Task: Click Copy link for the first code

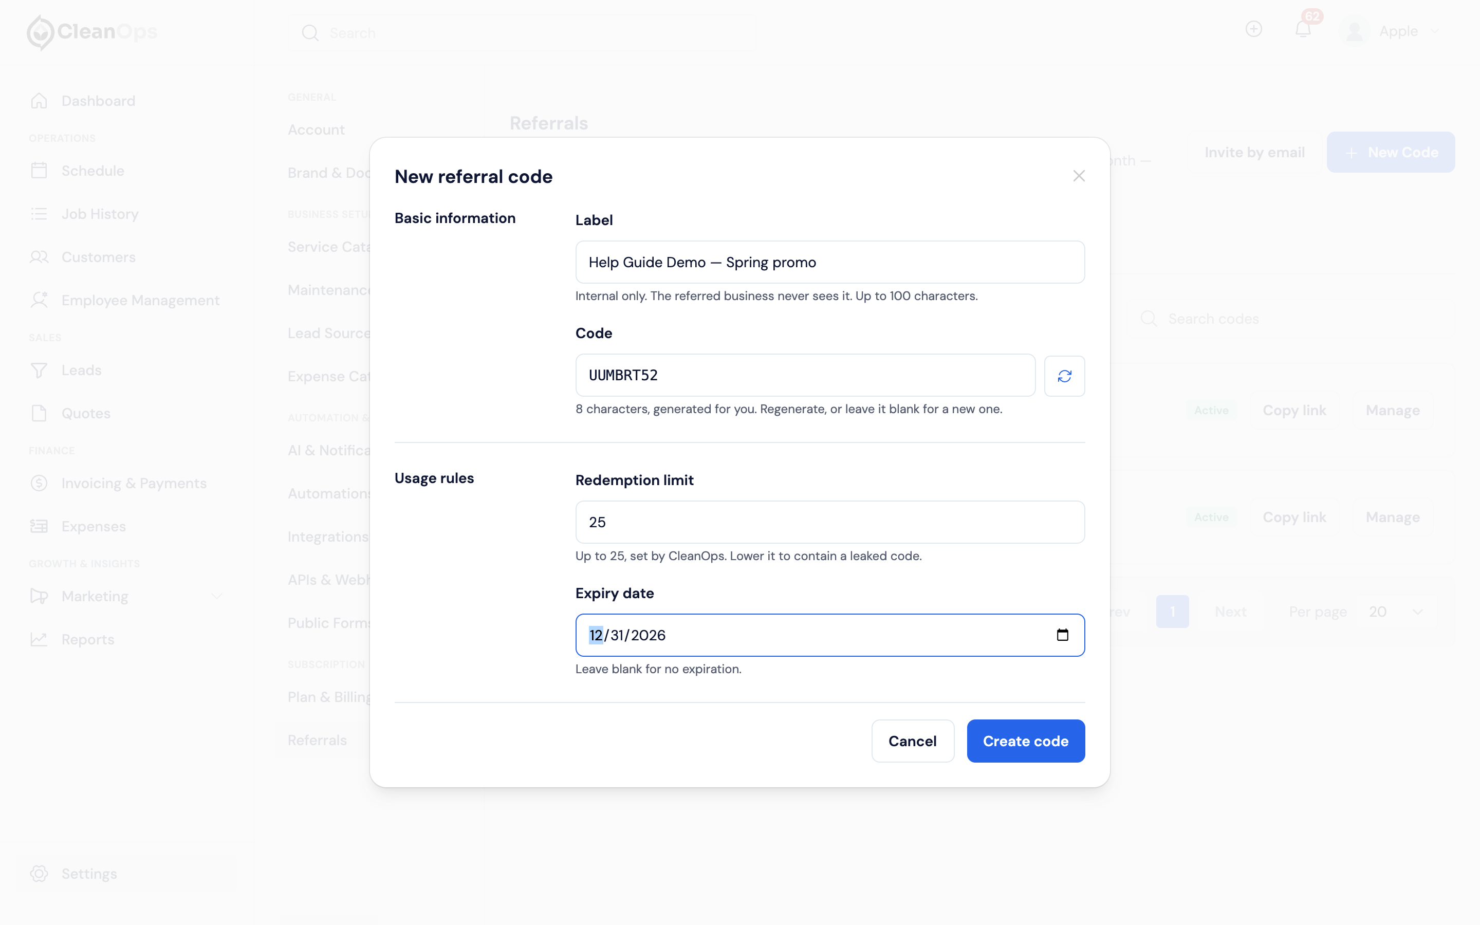Action: pyautogui.click(x=1294, y=411)
